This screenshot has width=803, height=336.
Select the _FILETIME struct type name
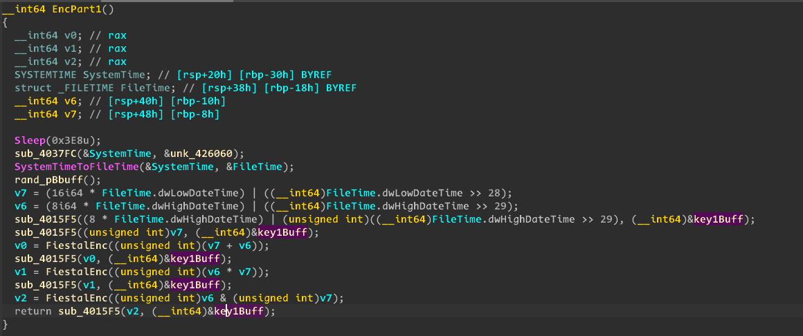84,88
